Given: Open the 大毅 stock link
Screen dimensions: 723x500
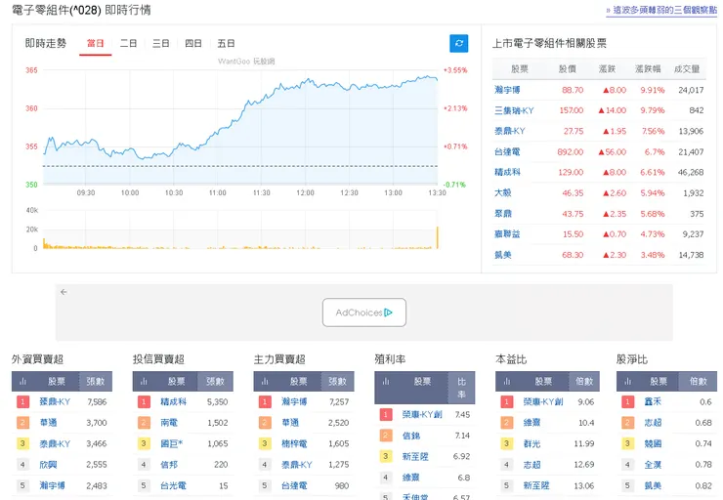Looking at the screenshot, I should tap(503, 192).
